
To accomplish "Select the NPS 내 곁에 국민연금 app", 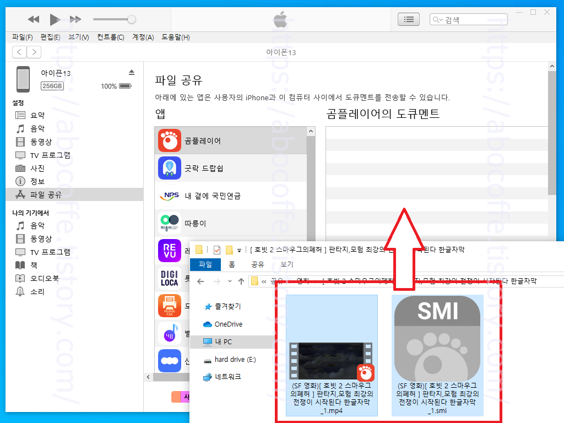I will [x=231, y=196].
